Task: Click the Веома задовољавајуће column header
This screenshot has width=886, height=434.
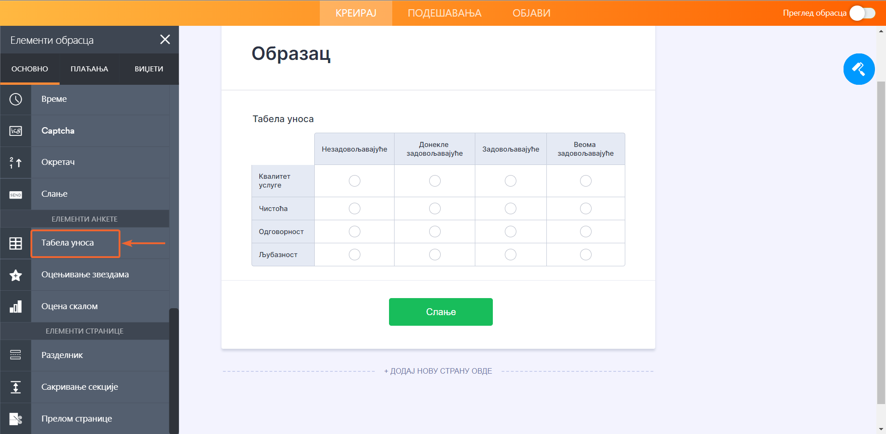Action: (586, 149)
